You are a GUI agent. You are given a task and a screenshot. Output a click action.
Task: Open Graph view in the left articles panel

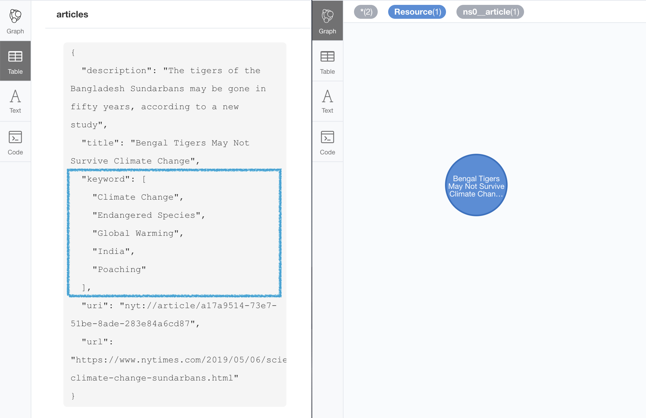[15, 21]
